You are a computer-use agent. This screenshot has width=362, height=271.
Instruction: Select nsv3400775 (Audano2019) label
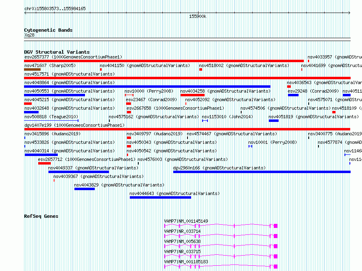click(x=335, y=134)
